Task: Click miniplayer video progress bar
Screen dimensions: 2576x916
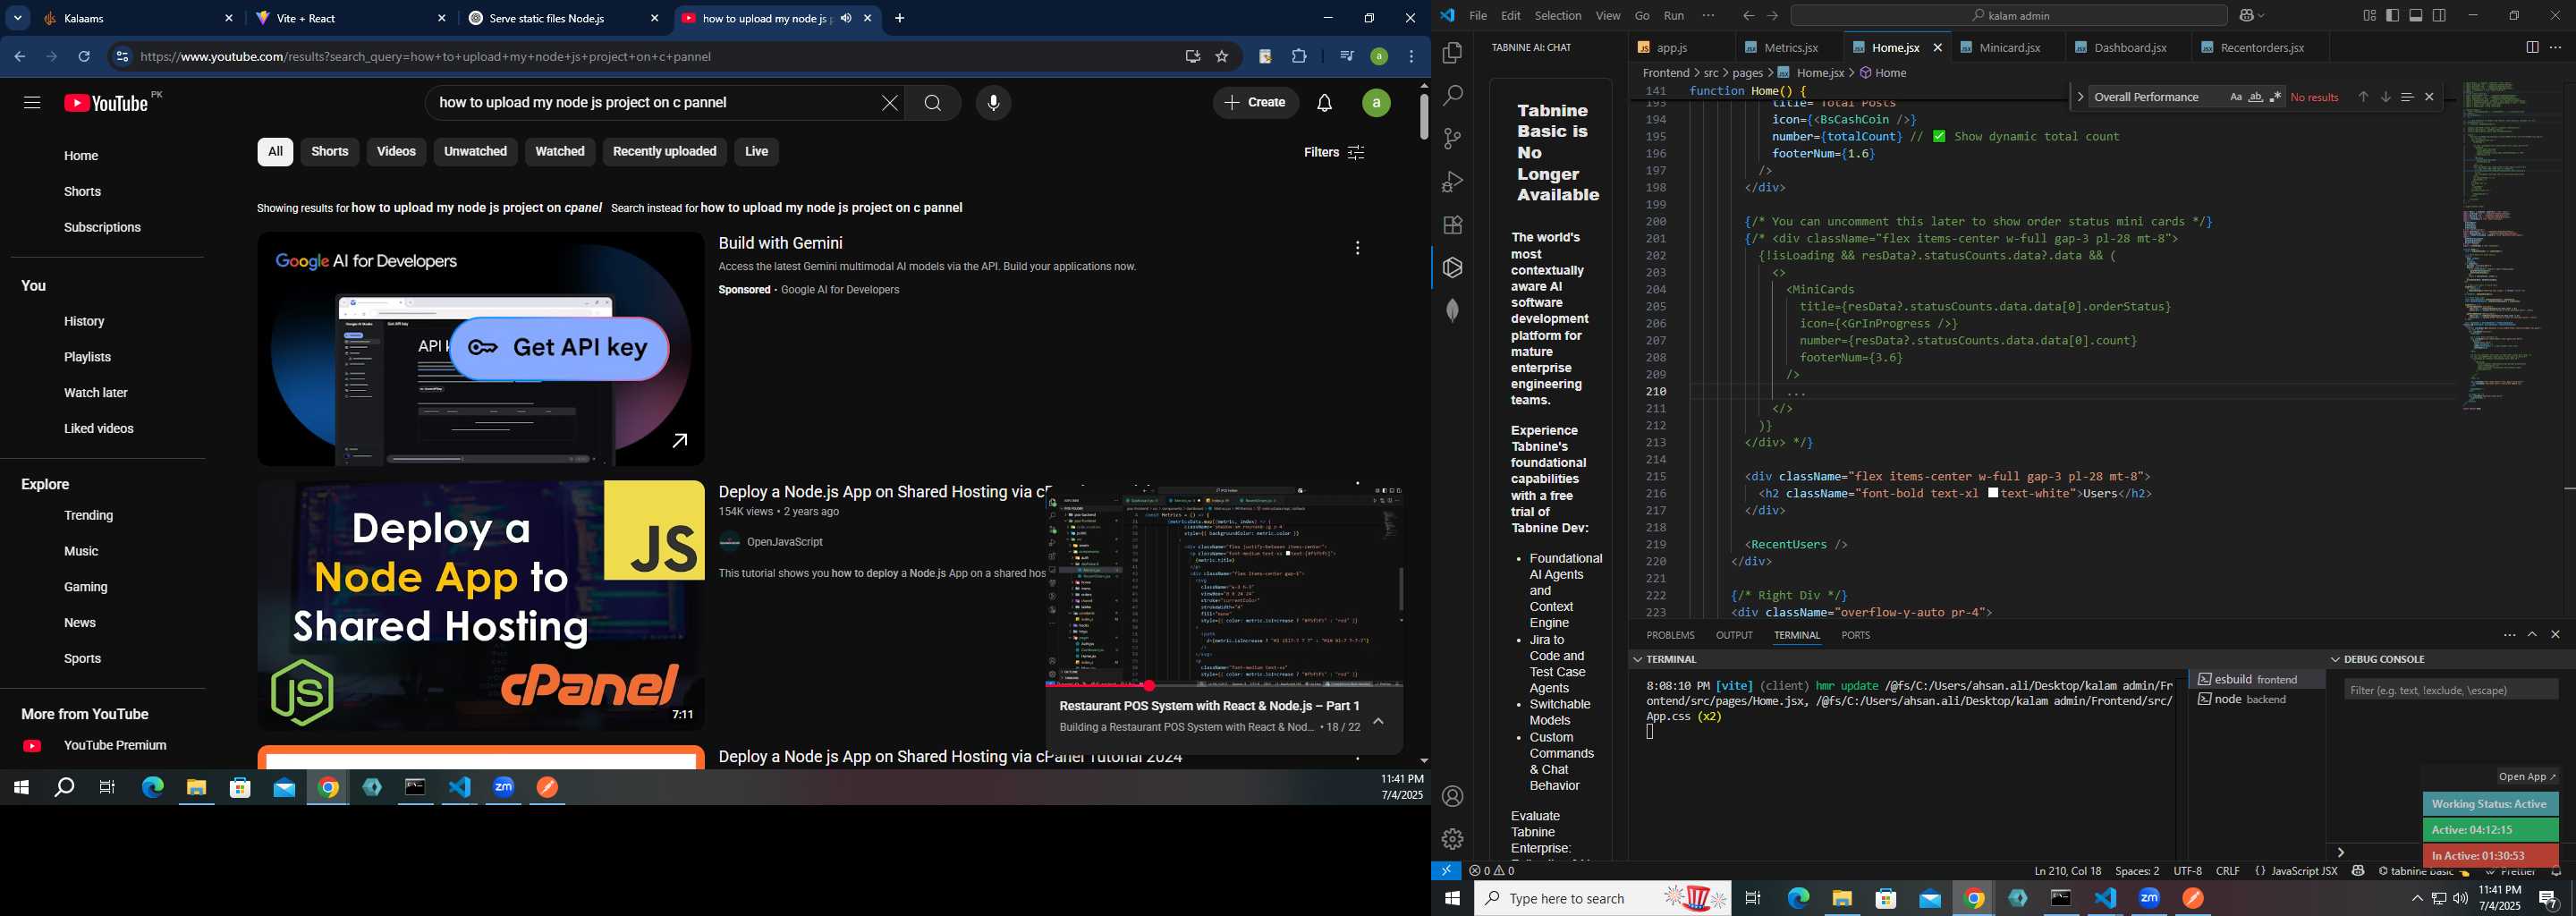Action: [1224, 686]
